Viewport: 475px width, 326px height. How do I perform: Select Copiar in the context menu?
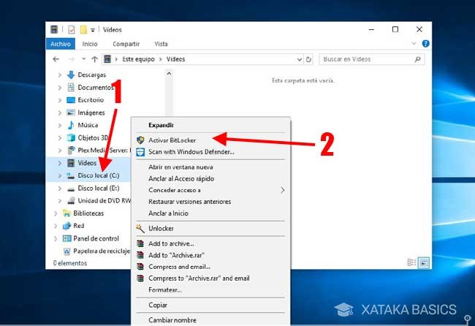tap(211, 305)
